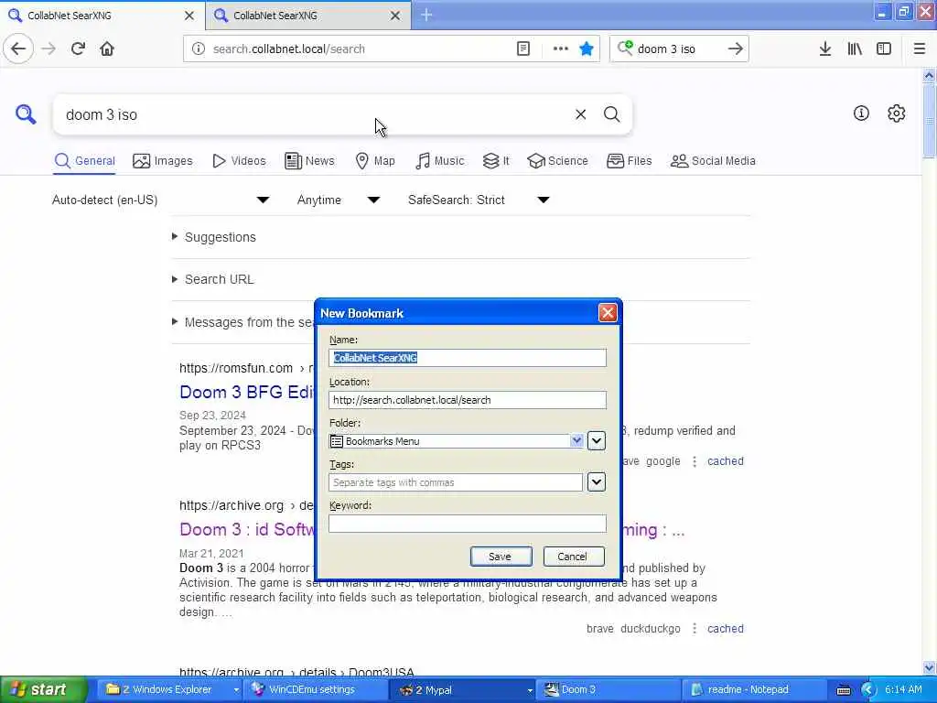Select the Music search category
This screenshot has height=703, width=937.
(440, 161)
